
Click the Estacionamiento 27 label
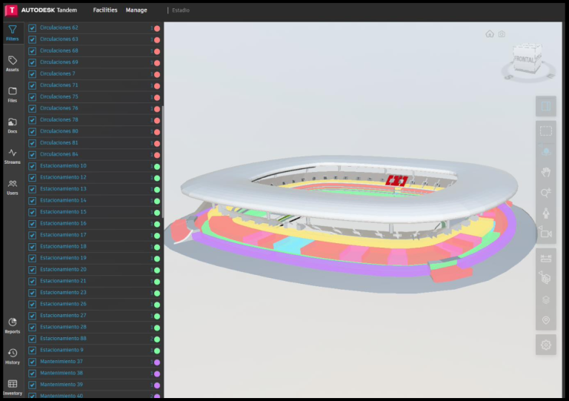(x=63, y=316)
